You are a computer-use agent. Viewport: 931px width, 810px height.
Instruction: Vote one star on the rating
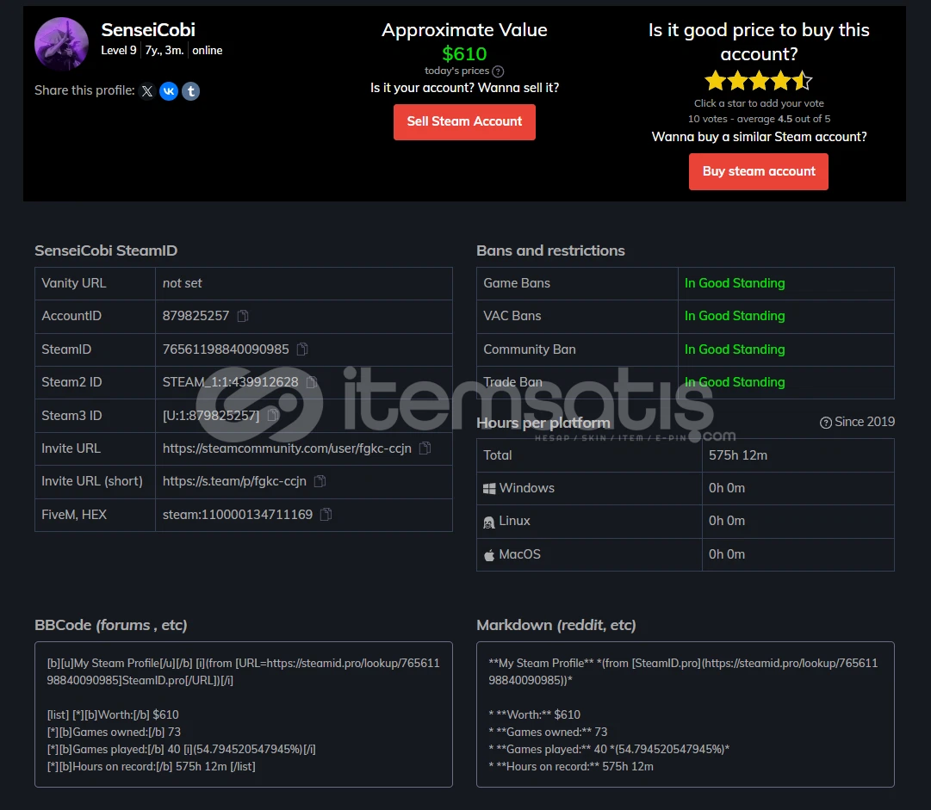coord(714,82)
